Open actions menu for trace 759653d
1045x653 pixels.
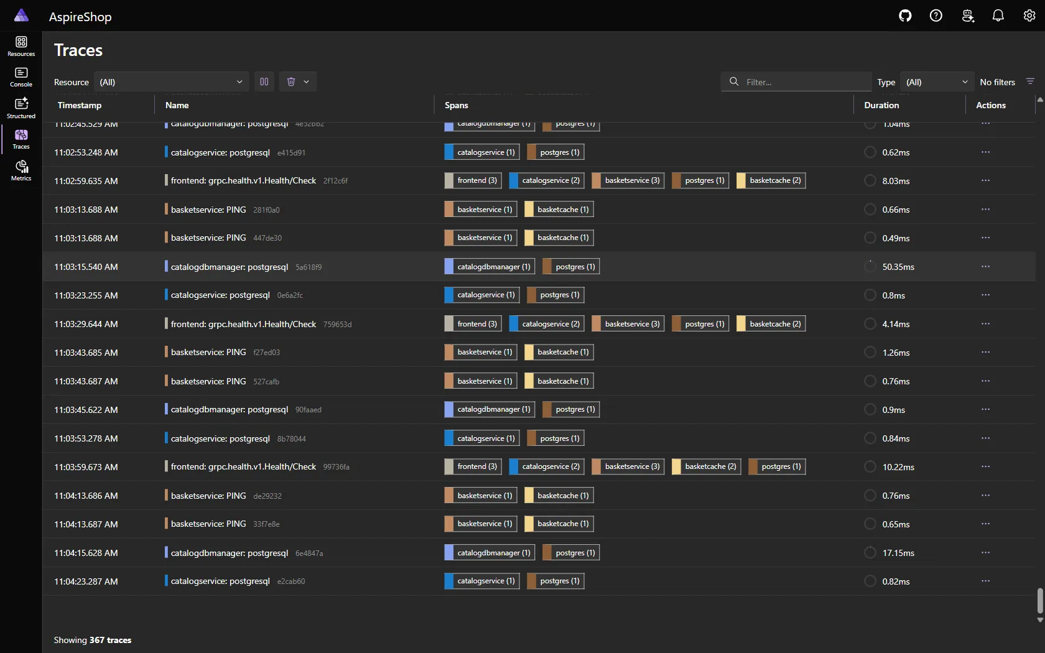tap(985, 323)
